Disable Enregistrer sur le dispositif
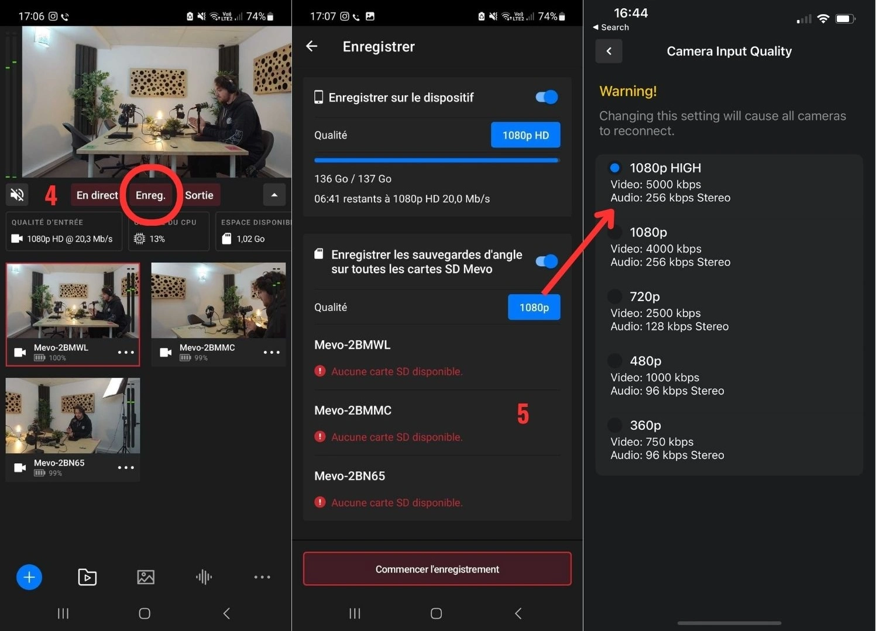The height and width of the screenshot is (631, 876). (545, 97)
